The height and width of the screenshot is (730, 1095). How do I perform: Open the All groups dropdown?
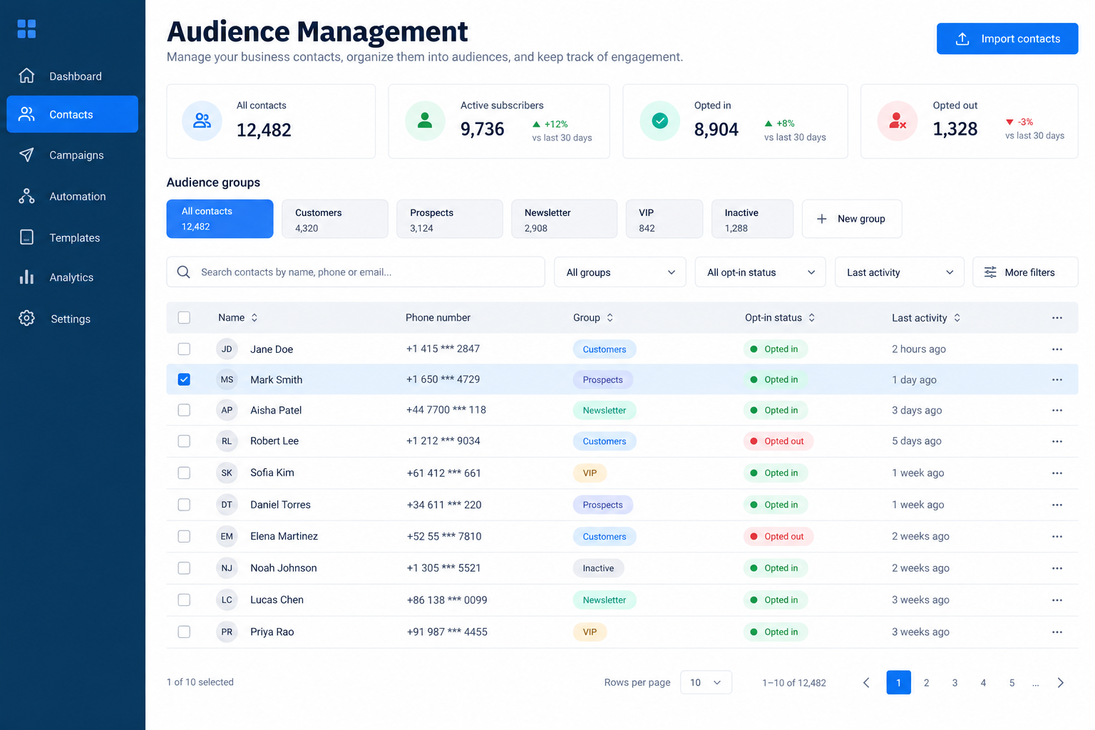pos(620,272)
